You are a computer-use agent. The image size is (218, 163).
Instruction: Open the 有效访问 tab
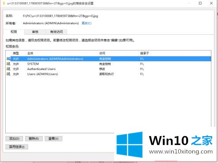coord(56,32)
